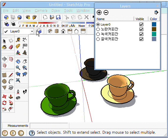Open the Layer0 dropdown in the layers toolbar

click(32, 31)
